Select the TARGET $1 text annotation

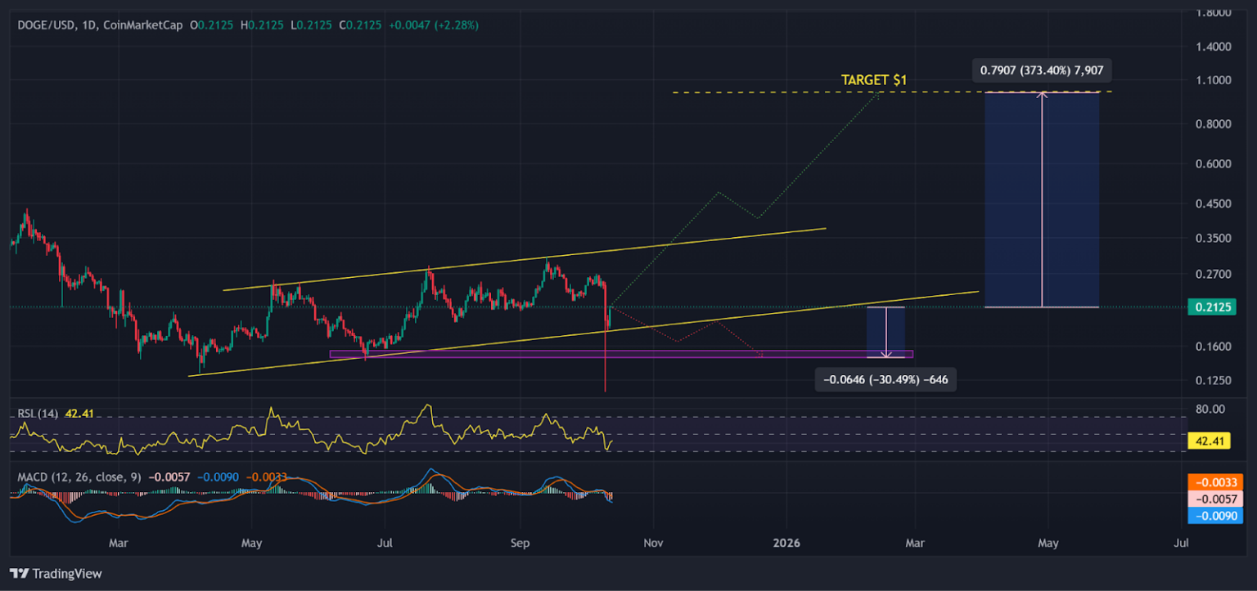pos(873,80)
